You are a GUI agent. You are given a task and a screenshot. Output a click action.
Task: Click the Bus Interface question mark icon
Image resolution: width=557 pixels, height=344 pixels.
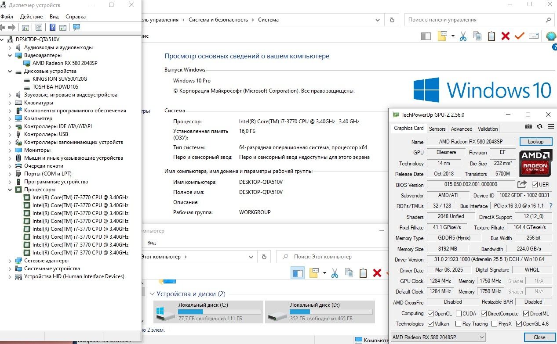pos(551,206)
